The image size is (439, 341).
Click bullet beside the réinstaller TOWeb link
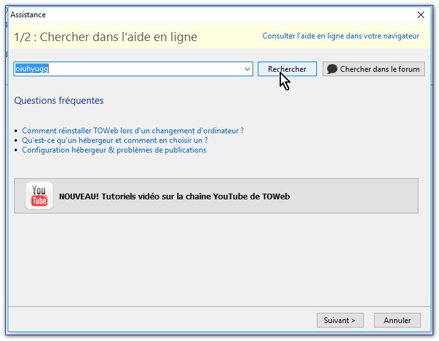(16, 131)
